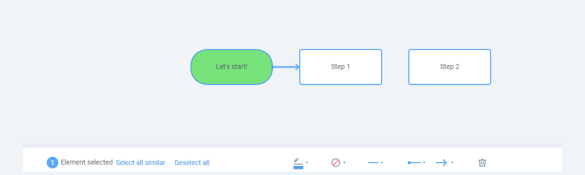The height and width of the screenshot is (175, 585).
Task: Click the arrow line end icon
Action: [x=441, y=163]
